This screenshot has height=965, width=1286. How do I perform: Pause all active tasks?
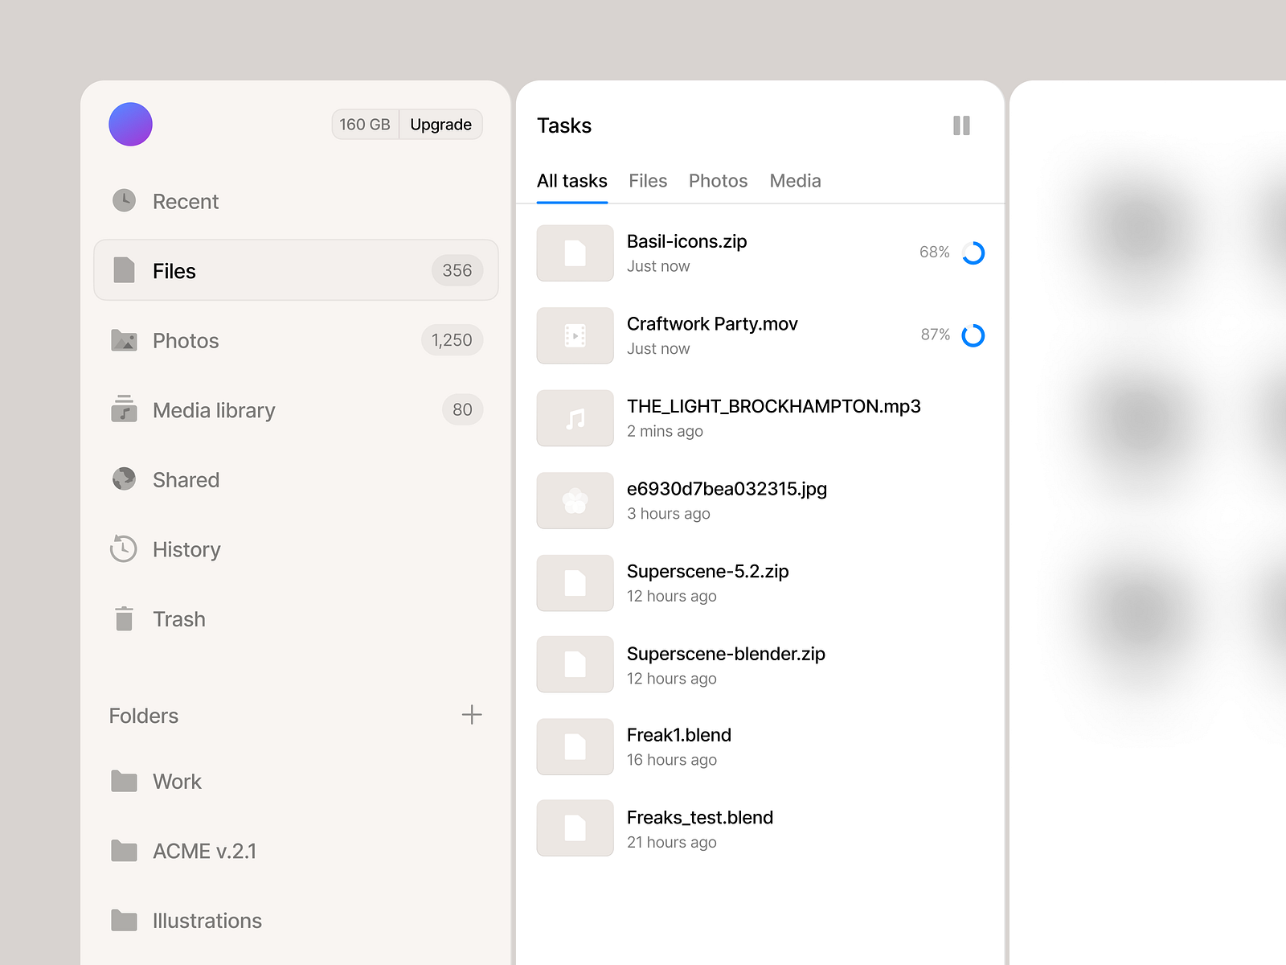coord(961,125)
